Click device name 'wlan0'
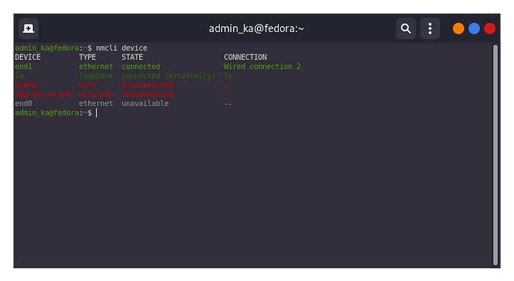The width and height of the screenshot is (514, 281). [25, 85]
